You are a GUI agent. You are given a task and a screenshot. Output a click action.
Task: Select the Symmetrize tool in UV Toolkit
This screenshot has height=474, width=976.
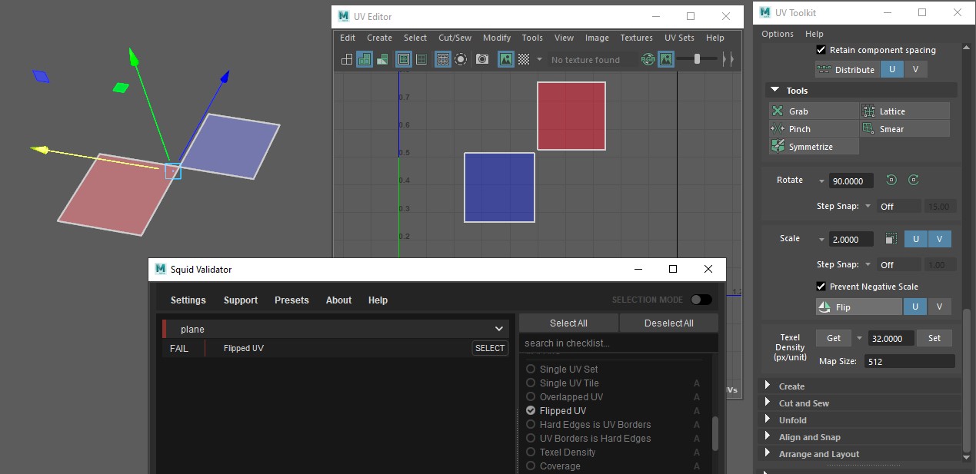[814, 147]
